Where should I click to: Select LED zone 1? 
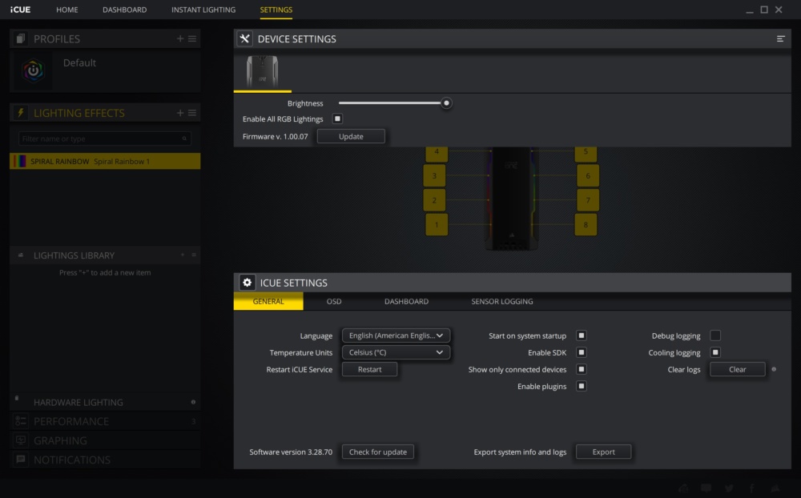tap(437, 225)
